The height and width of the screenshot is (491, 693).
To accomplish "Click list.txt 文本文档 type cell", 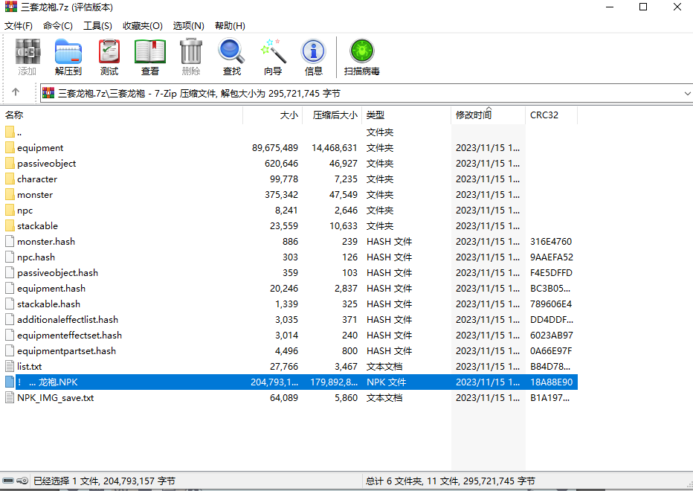I will pos(384,367).
